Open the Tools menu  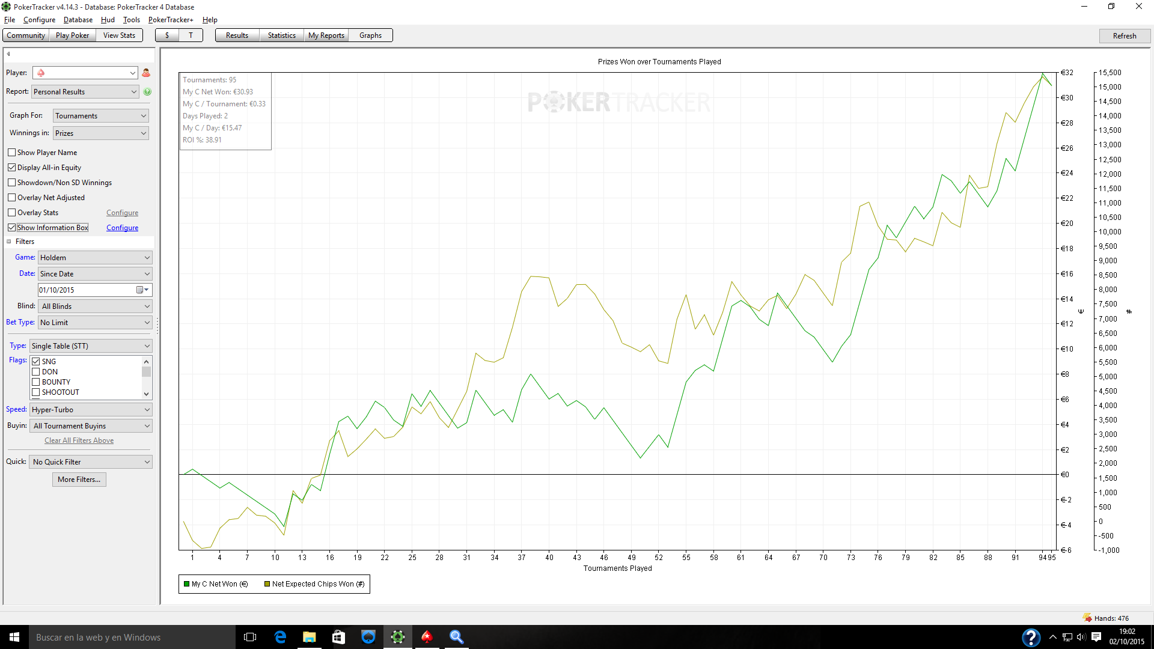(x=131, y=20)
